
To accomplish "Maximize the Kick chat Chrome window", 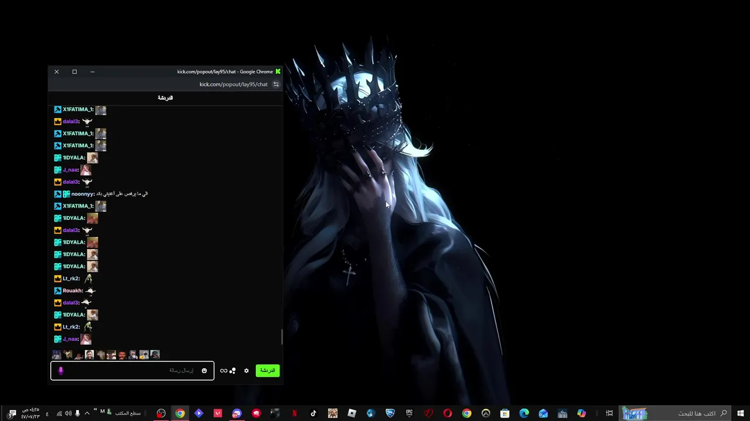I will point(74,71).
